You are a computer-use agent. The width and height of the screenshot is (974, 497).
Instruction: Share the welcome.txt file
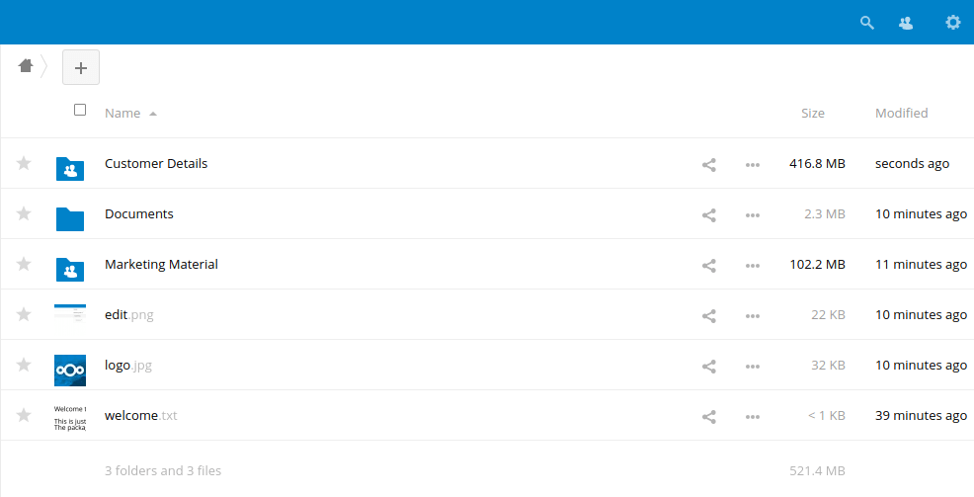(708, 417)
